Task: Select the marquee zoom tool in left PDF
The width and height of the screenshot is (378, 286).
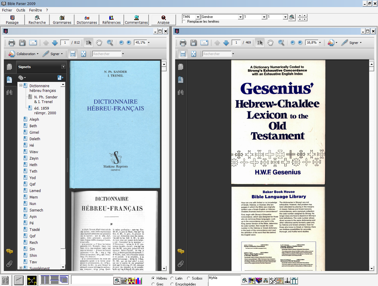Action: 110,43
